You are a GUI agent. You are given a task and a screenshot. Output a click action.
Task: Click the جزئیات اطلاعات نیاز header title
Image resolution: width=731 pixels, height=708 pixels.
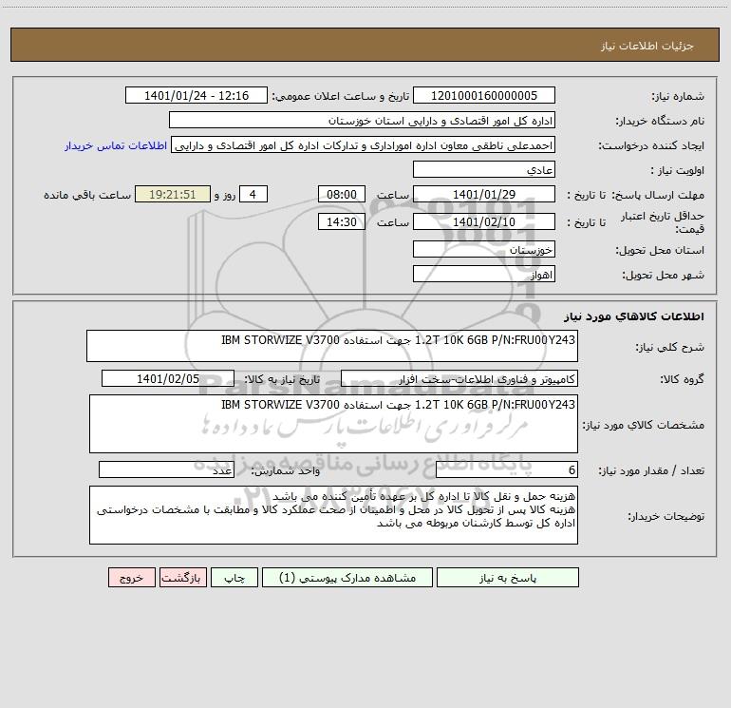click(x=647, y=46)
